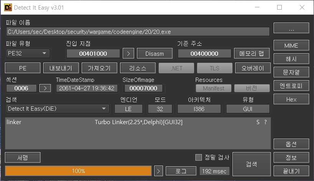Open the 오버레이 (Overlay) button
Image resolution: width=314 pixels, height=181 pixels.
(x=253, y=68)
